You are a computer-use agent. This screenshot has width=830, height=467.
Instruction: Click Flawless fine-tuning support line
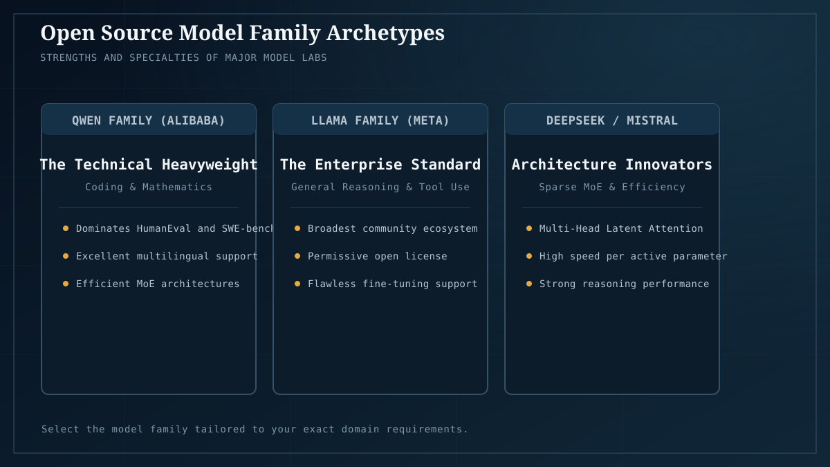392,284
